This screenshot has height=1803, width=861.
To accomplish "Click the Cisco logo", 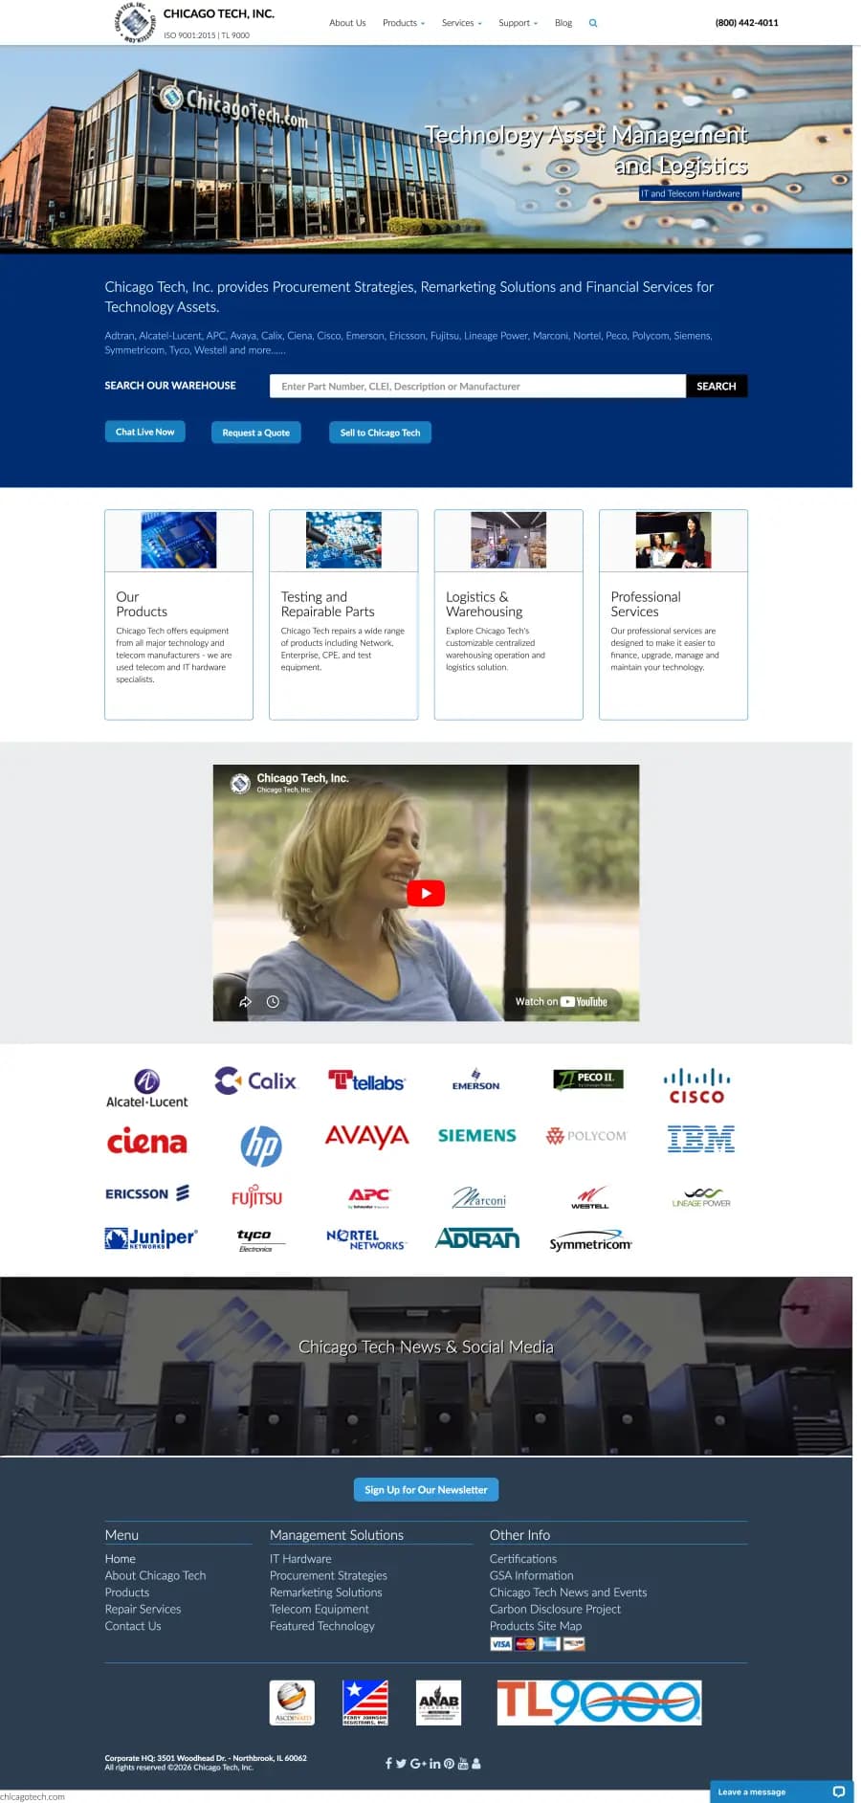I will [697, 1086].
